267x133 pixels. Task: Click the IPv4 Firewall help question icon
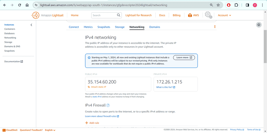[x=108, y=105]
